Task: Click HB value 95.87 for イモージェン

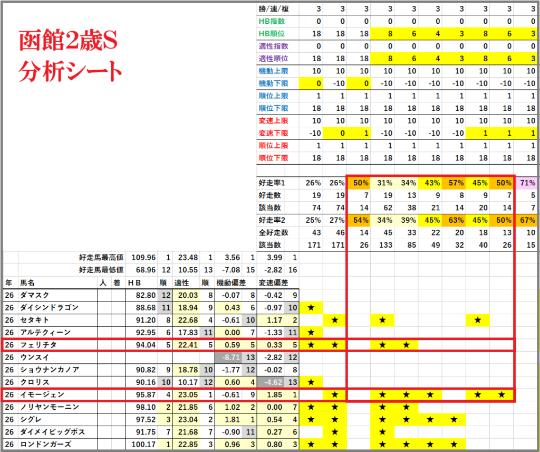Action: click(x=146, y=394)
